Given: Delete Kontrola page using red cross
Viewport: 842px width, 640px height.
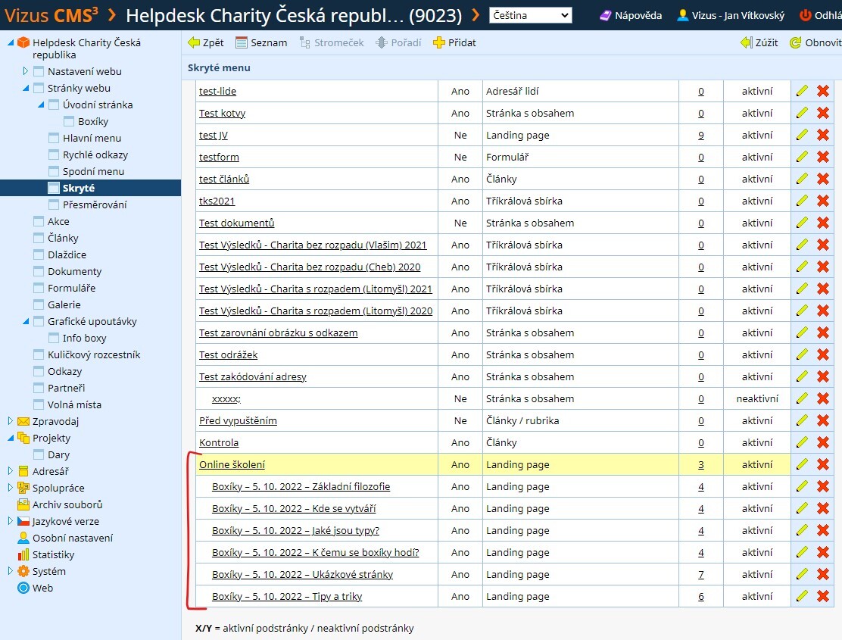Looking at the screenshot, I should (x=822, y=442).
